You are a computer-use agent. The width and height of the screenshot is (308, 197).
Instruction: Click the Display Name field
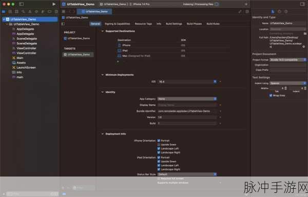point(187,105)
